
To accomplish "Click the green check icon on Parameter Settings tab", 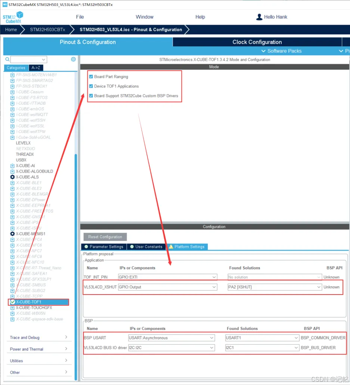I will 86,247.
